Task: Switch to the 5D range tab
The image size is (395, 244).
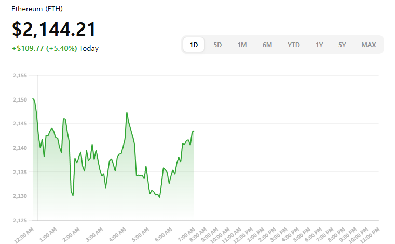Action: click(217, 45)
